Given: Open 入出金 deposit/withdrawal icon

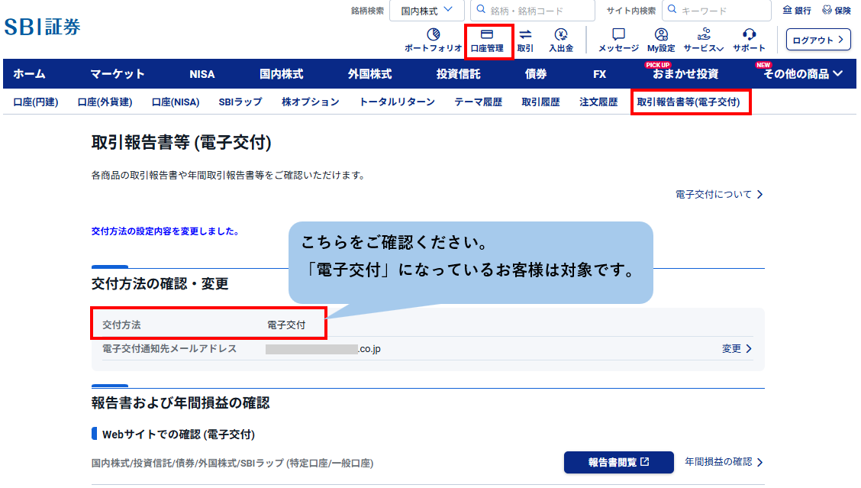Looking at the screenshot, I should [x=560, y=34].
